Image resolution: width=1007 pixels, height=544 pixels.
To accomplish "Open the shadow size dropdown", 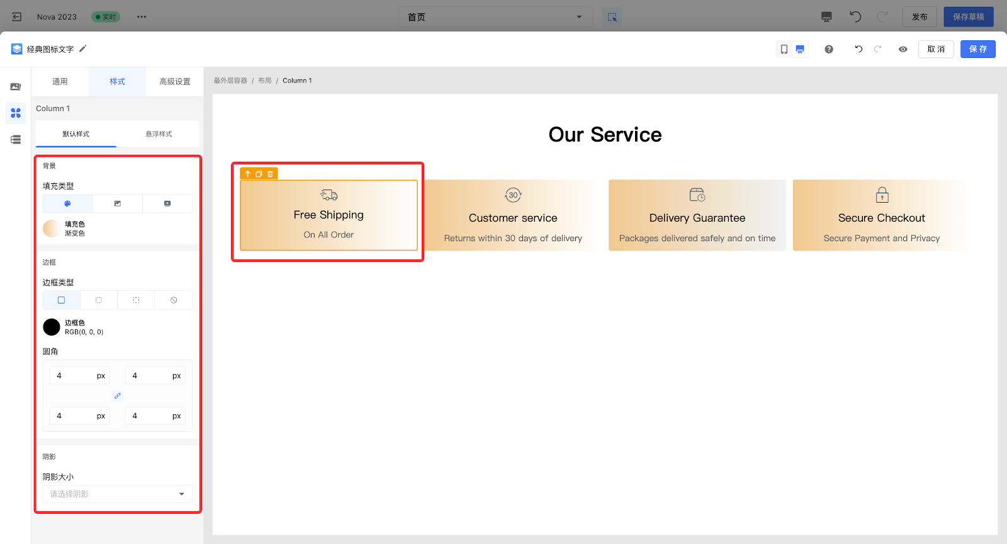I will click(x=118, y=494).
